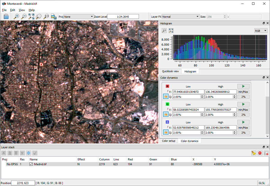This screenshot has height=186, width=270.
Task: Toggle the green channel quantile lock
Action: point(166,114)
